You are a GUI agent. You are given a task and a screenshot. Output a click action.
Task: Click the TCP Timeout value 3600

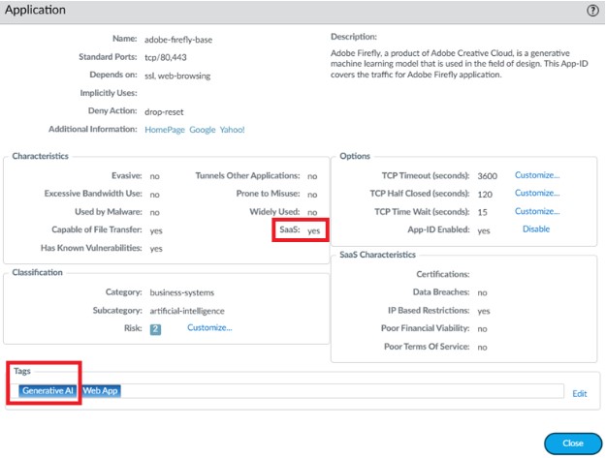(x=487, y=176)
